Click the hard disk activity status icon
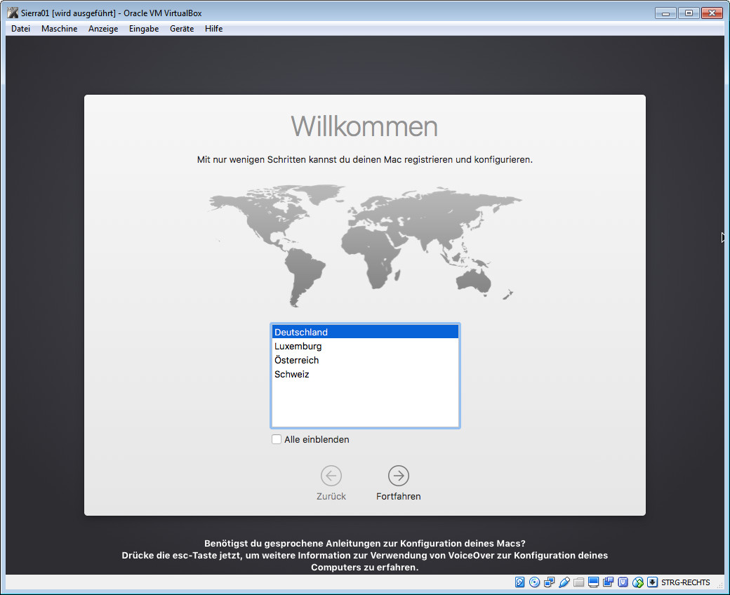This screenshot has height=595, width=730. pyautogui.click(x=520, y=582)
